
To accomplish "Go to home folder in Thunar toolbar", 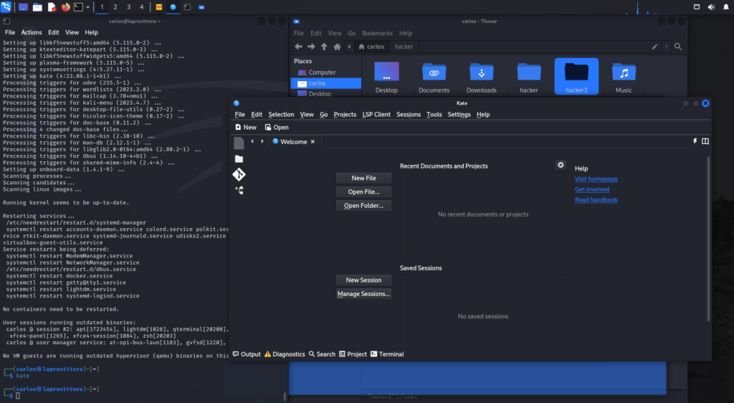I will pyautogui.click(x=337, y=47).
